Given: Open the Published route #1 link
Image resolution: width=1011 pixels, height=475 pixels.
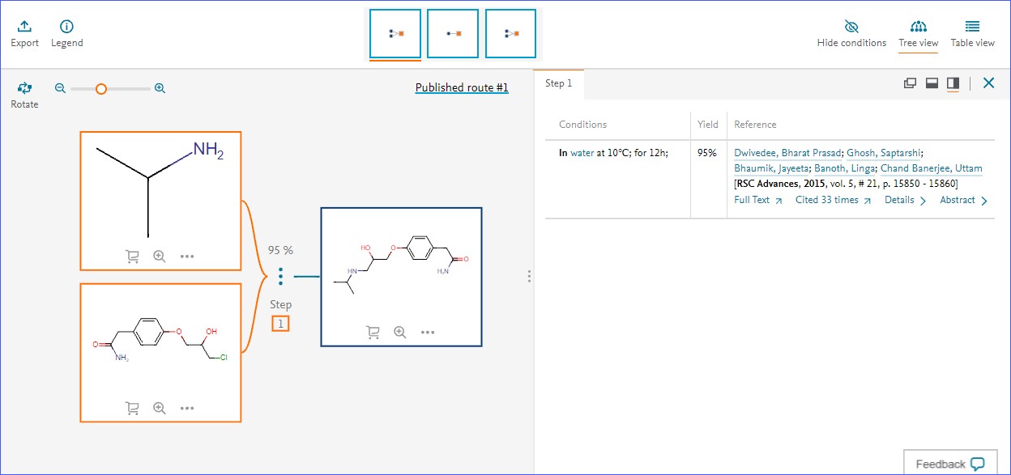Looking at the screenshot, I should (462, 87).
